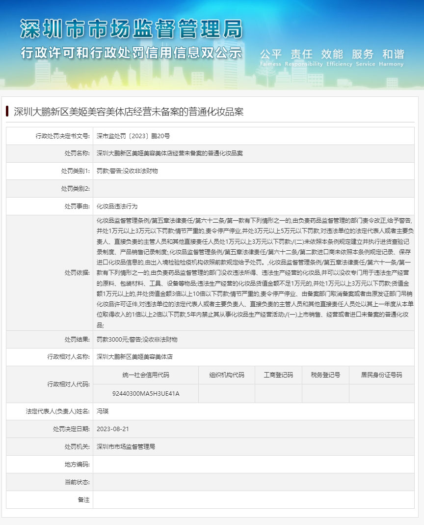Click page heading 深圳大鹏新区美姬美容美体店经营未备案的普通化妆品案

(x=129, y=112)
